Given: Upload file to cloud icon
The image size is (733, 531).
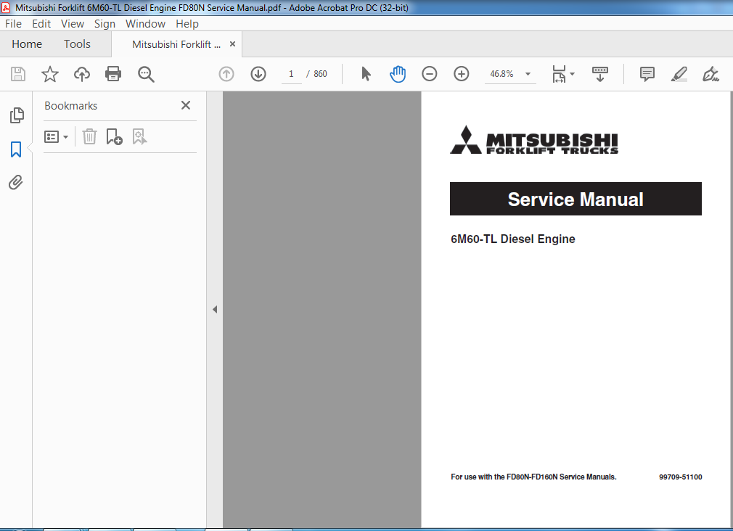Looking at the screenshot, I should pyautogui.click(x=82, y=74).
